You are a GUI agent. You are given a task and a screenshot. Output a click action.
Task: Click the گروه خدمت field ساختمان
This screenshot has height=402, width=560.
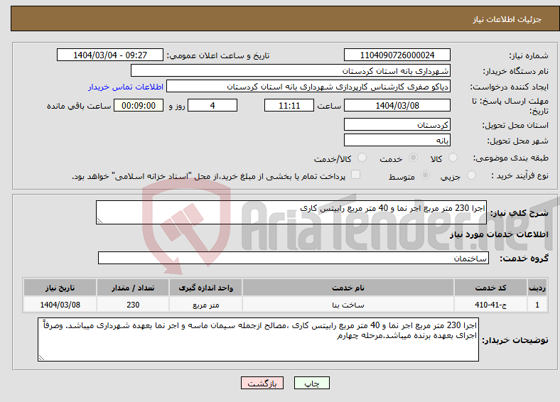click(x=294, y=258)
